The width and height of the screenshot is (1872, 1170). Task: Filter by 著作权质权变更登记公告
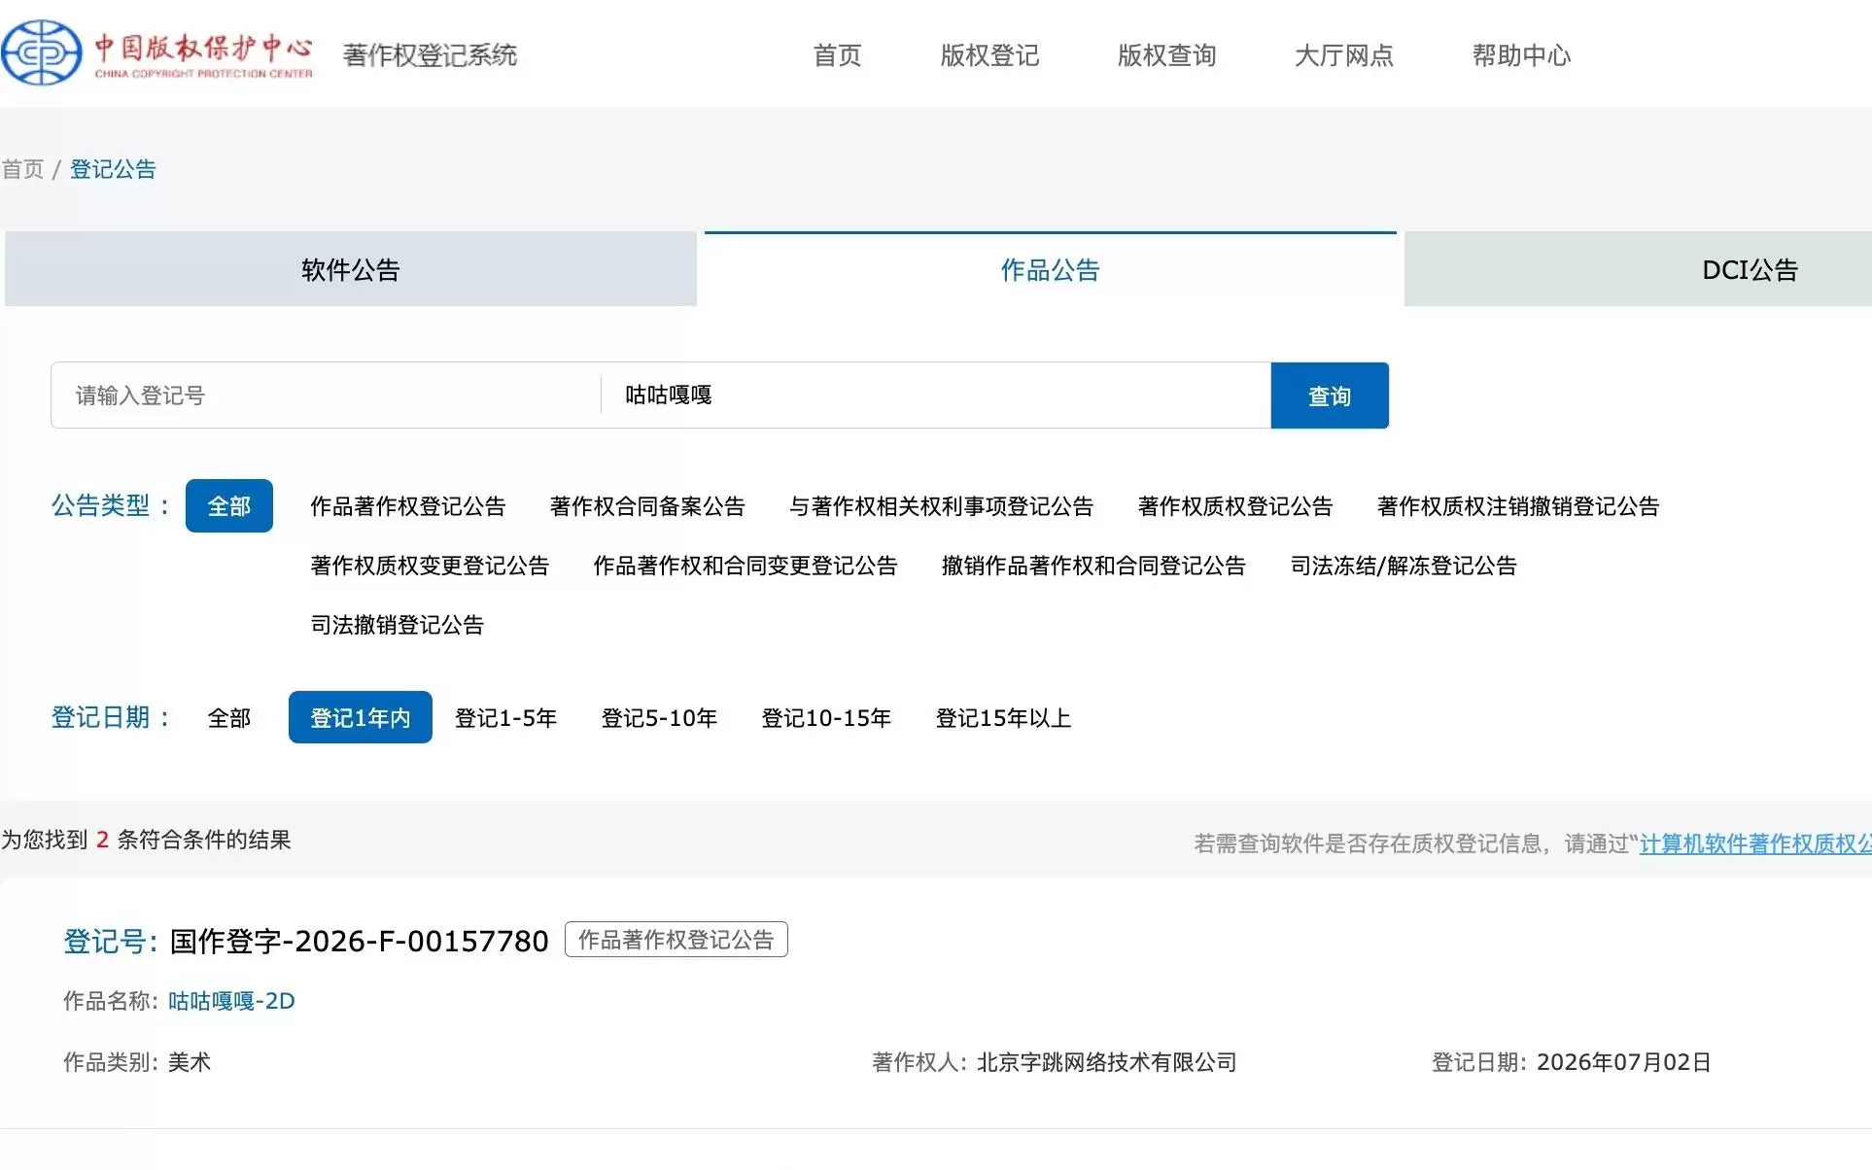[x=430, y=566]
